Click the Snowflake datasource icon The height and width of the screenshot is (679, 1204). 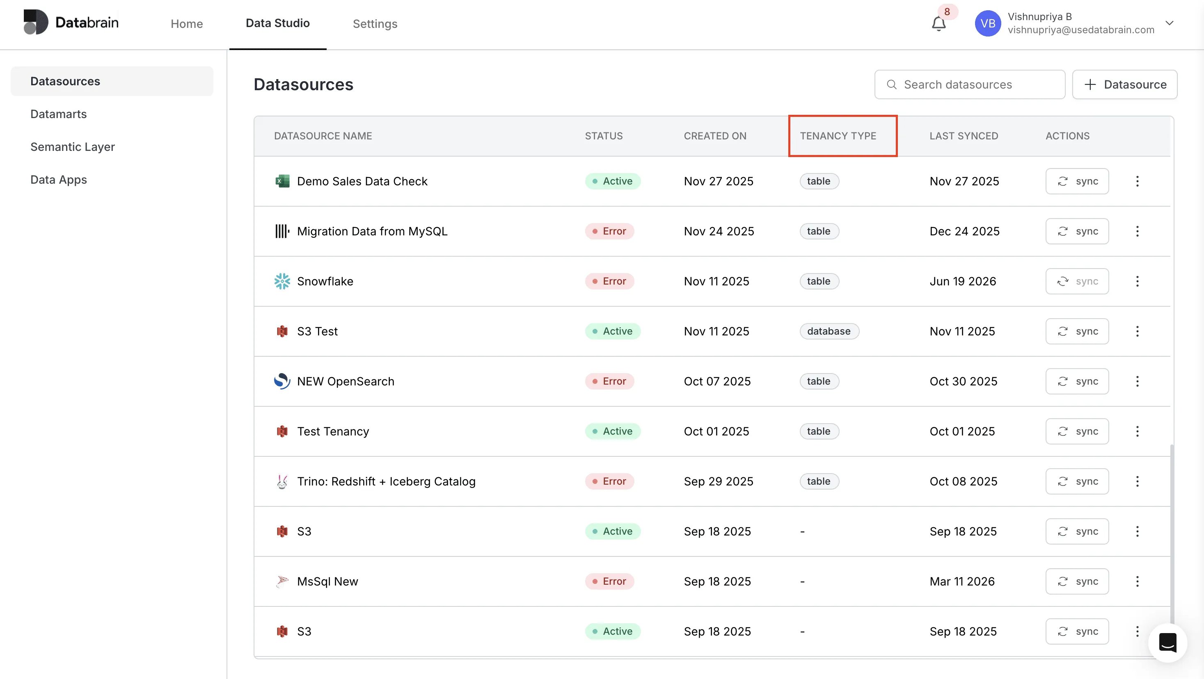pyautogui.click(x=282, y=281)
